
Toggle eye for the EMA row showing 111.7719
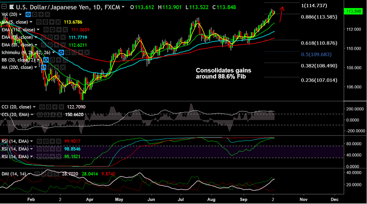pos(44,37)
